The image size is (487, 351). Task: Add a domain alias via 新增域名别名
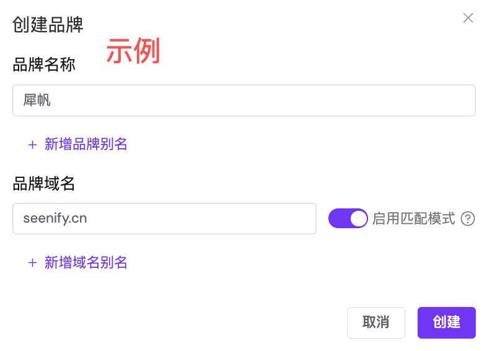[86, 262]
